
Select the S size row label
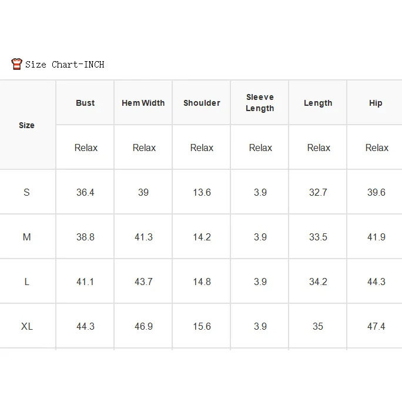coord(26,192)
